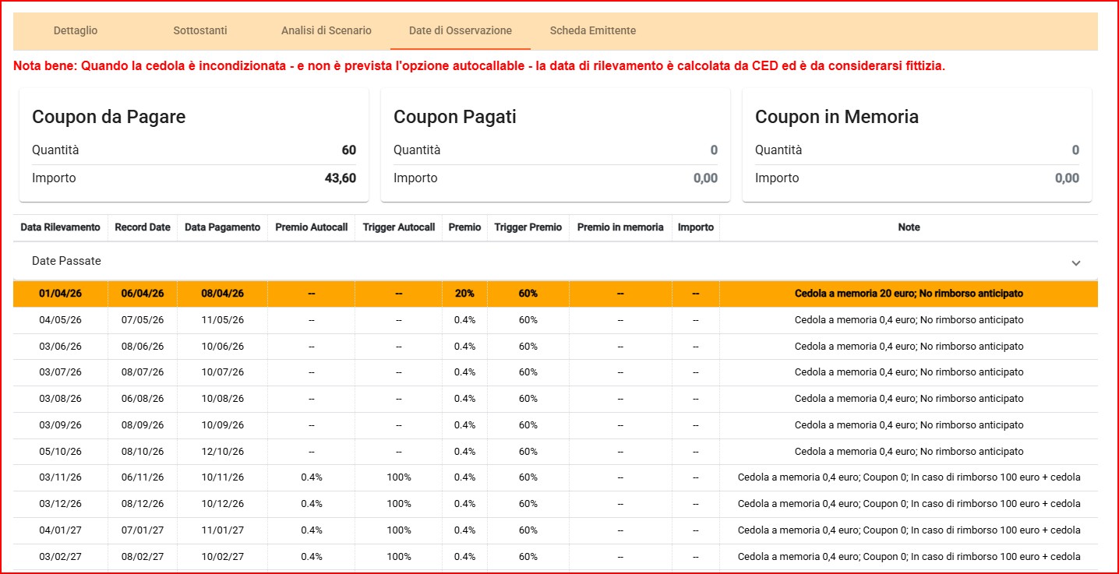Select the Date di Osservazione tab
The height and width of the screenshot is (574, 1119).
461,30
